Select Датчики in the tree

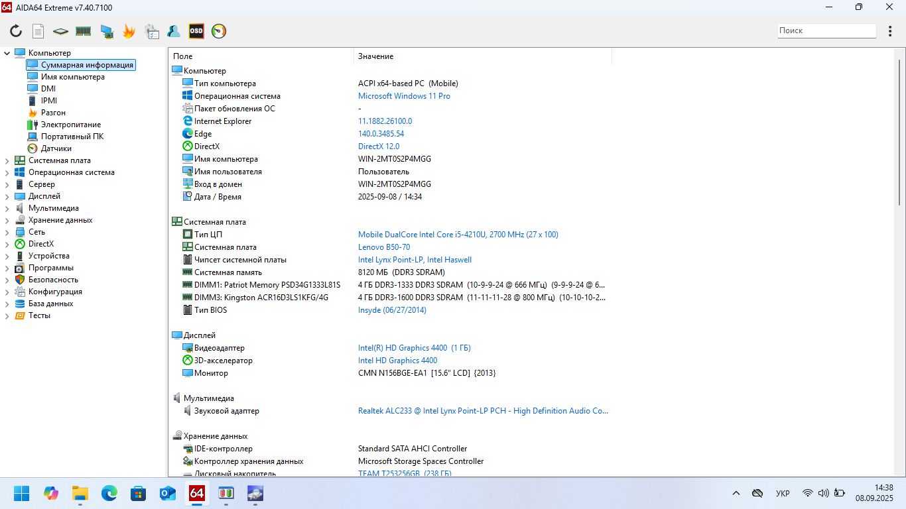(x=56, y=148)
